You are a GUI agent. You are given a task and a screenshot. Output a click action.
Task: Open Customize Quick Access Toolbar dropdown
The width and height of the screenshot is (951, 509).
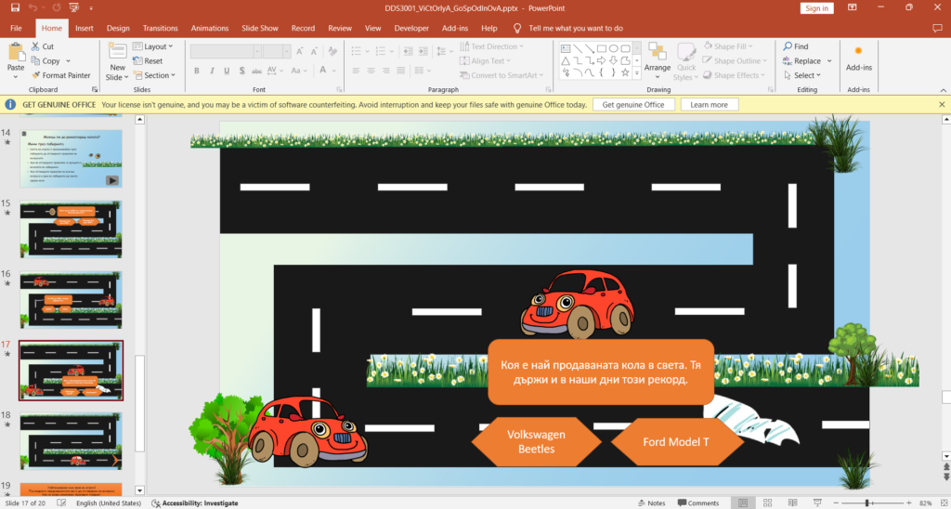click(92, 7)
